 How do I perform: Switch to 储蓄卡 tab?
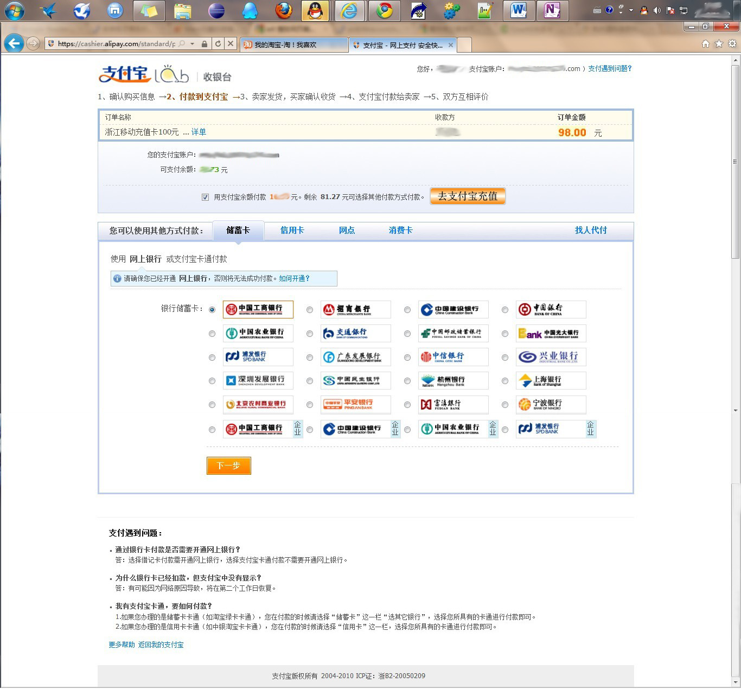238,231
